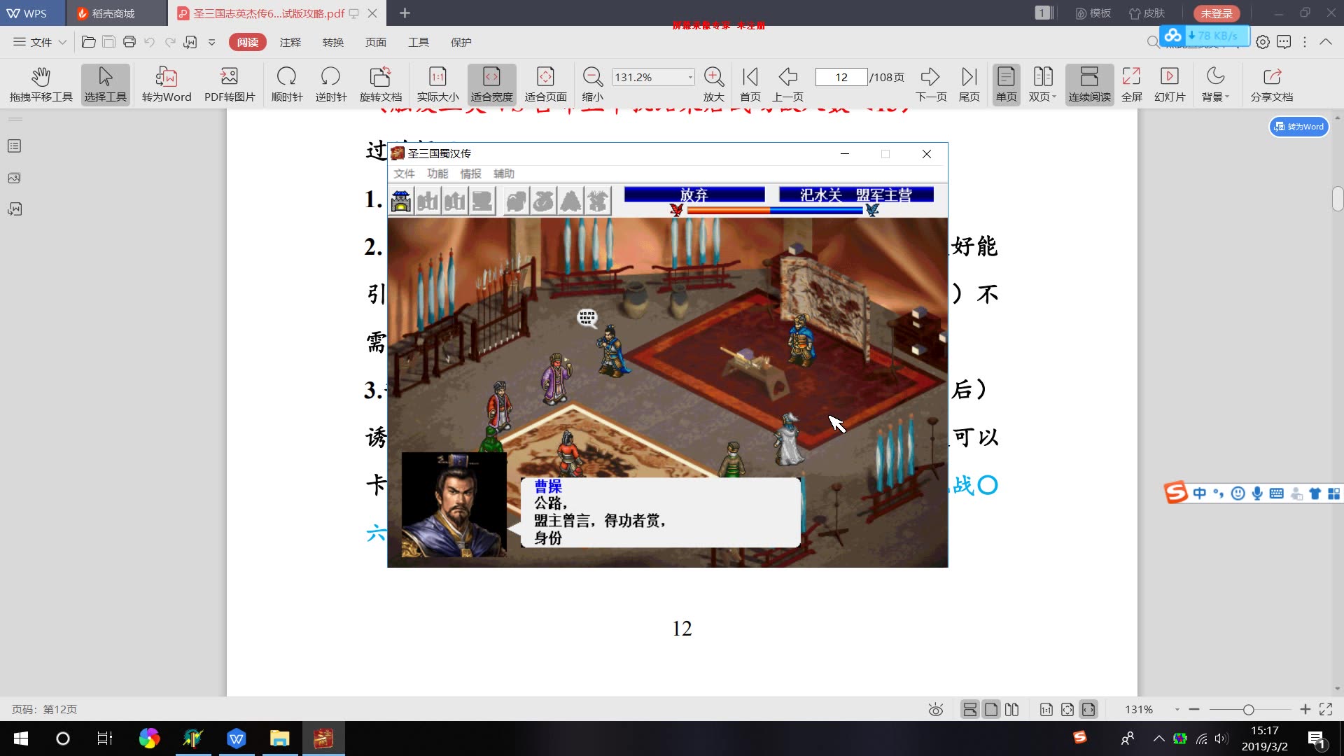
Task: Switch to the 注释 tab
Action: 290,42
